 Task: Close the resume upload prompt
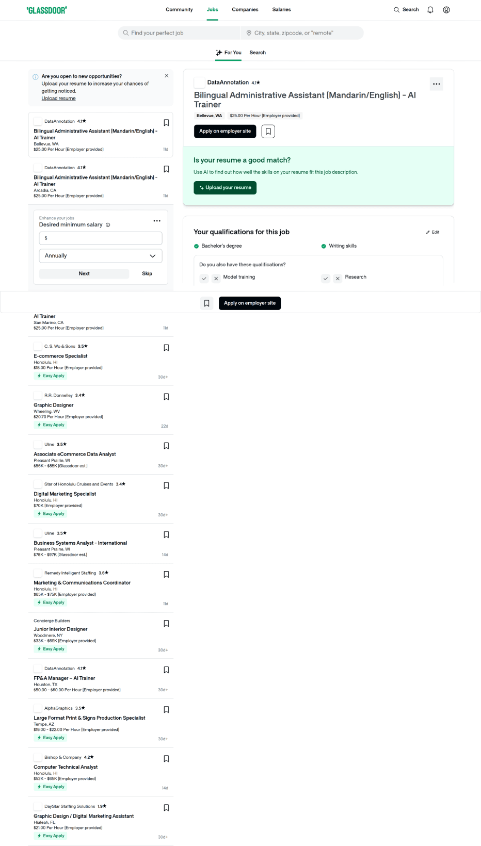point(167,76)
